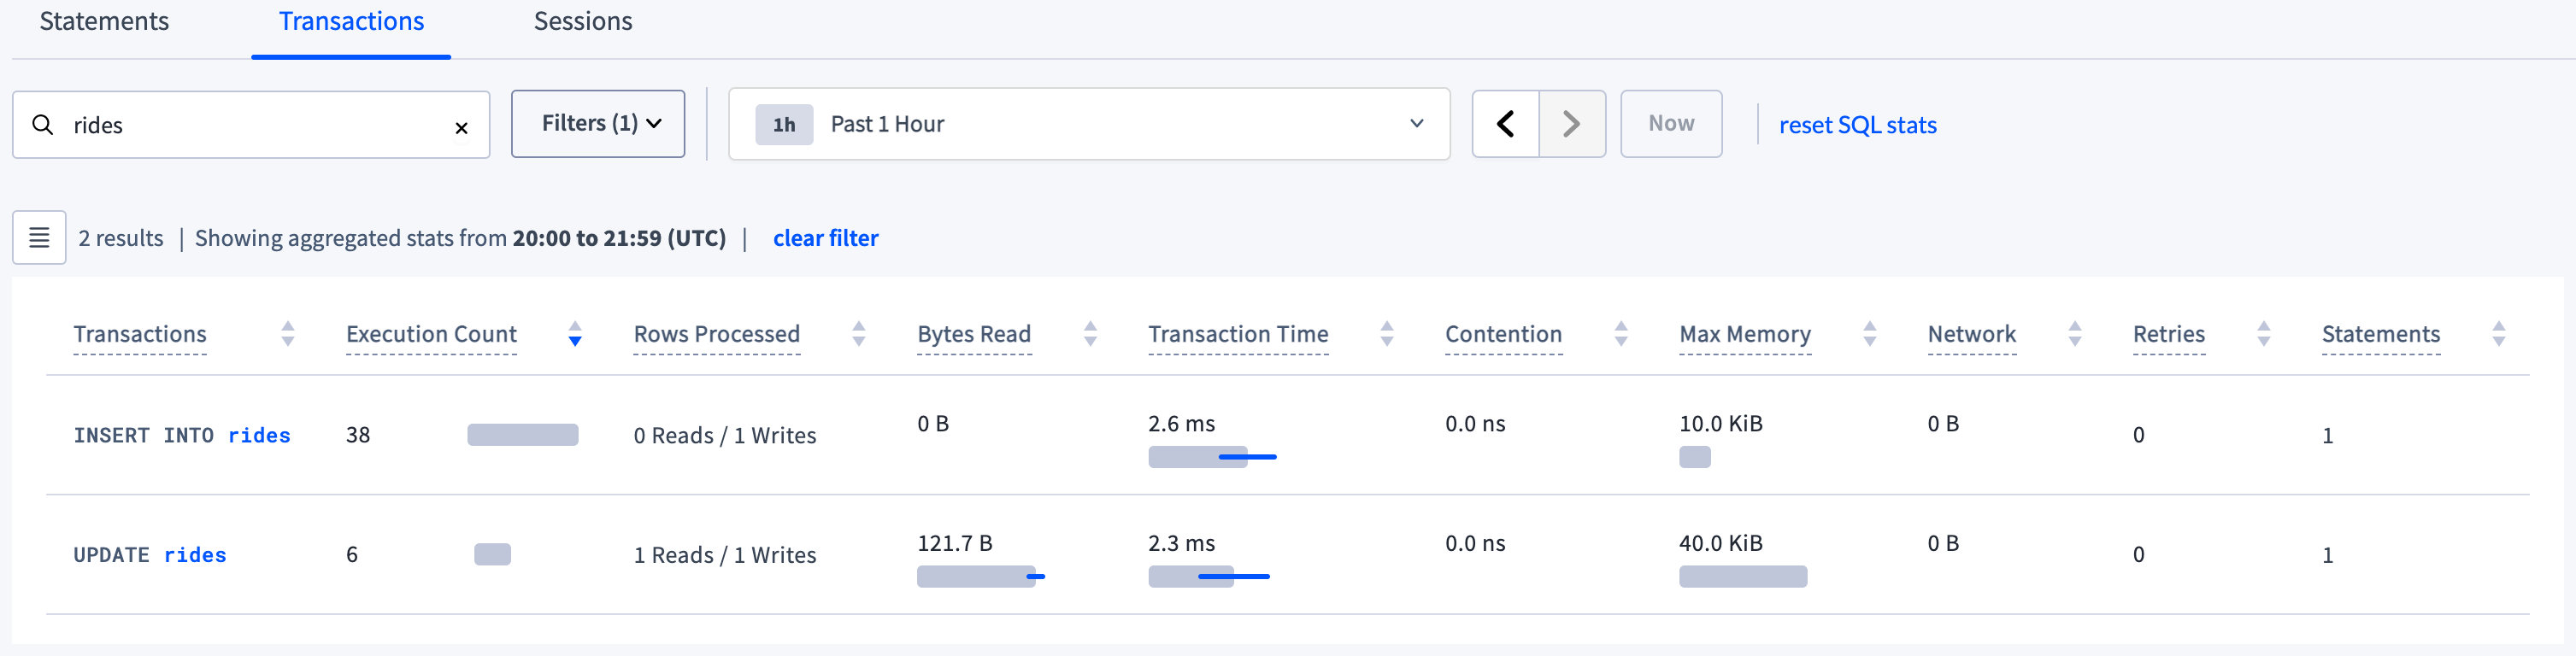The width and height of the screenshot is (2576, 656).
Task: Sort by Retries column arrows
Action: [x=2263, y=334]
